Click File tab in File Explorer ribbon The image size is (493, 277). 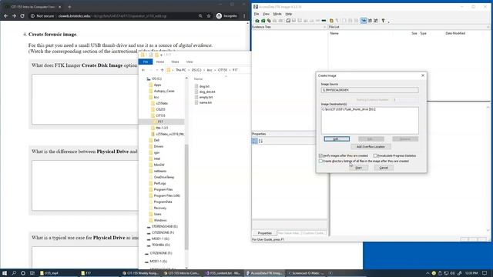(x=146, y=62)
